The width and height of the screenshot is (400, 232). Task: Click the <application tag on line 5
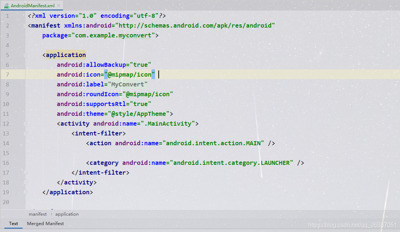[64, 55]
